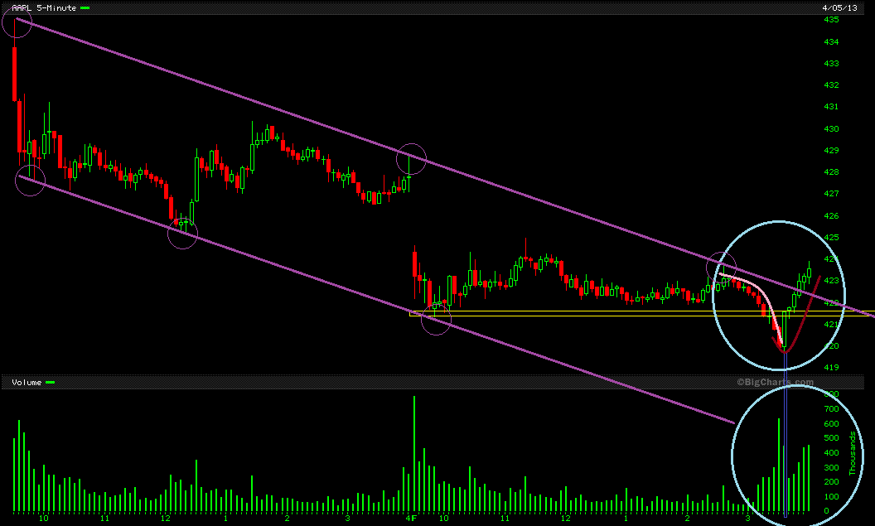Click the 700 volume axis label
Viewport: 875px width, 526px height.
[x=831, y=409]
